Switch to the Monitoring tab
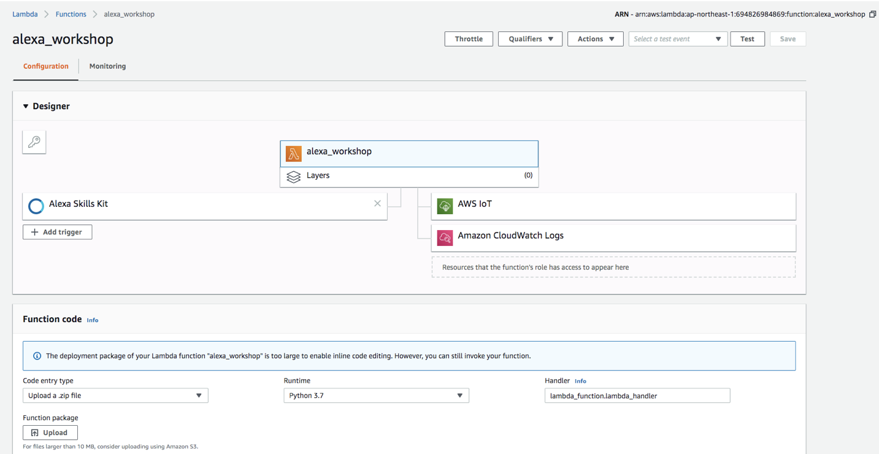879x454 pixels. click(x=107, y=66)
